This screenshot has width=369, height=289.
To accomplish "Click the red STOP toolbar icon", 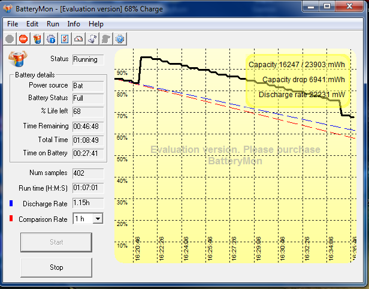I will [23, 39].
